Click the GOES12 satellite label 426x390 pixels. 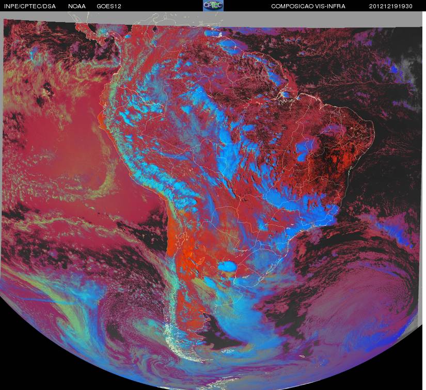pyautogui.click(x=109, y=6)
